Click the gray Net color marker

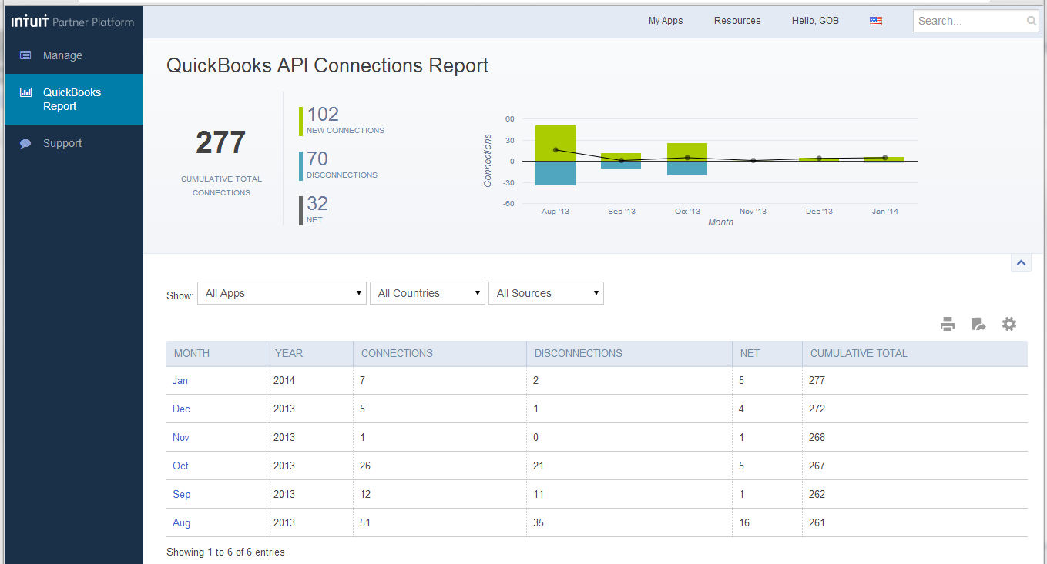(x=301, y=211)
